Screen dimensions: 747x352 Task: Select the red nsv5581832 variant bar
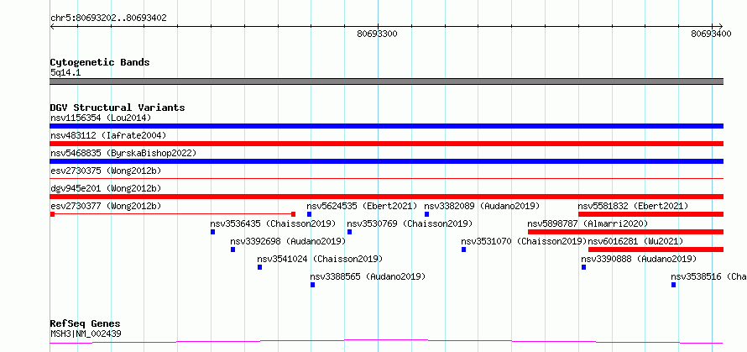tap(650, 214)
